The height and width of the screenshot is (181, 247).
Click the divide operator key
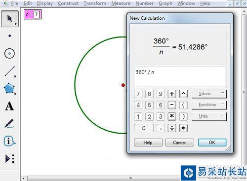pyautogui.click(x=172, y=128)
